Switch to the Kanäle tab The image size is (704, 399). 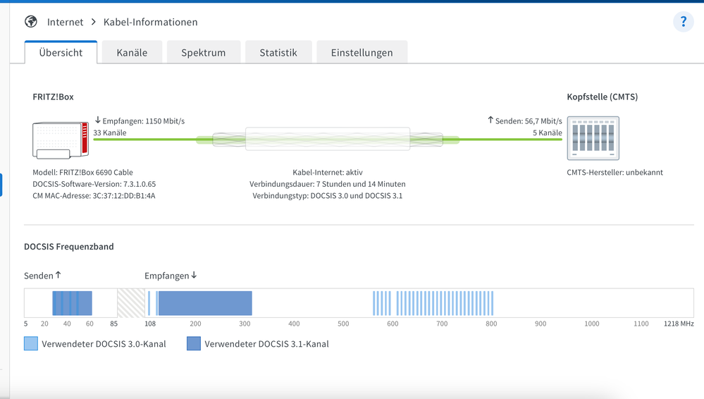point(132,53)
